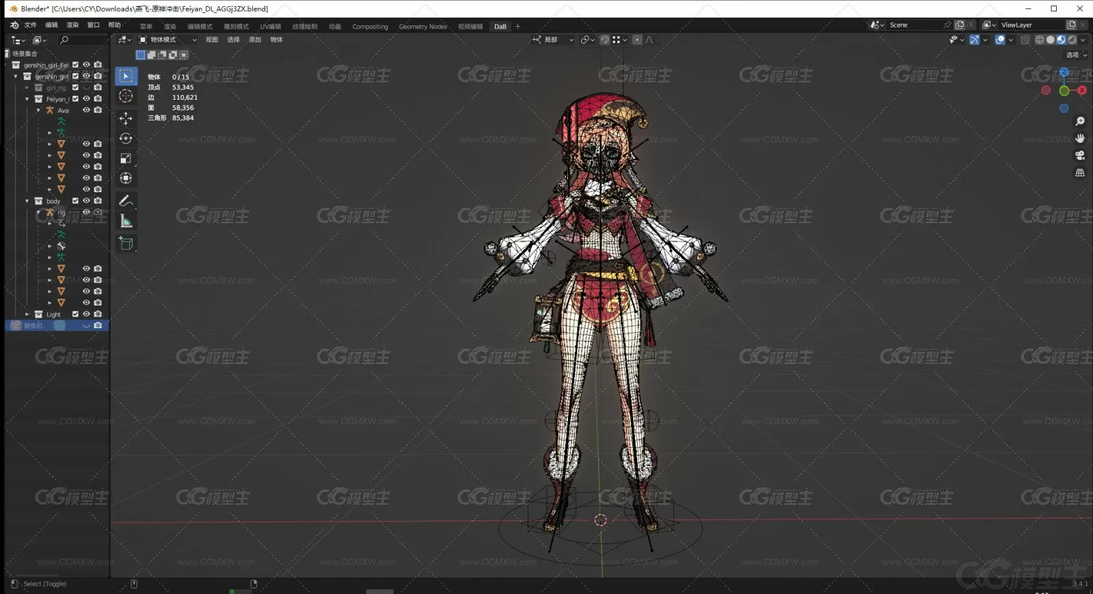Uncheck the genshin_girl_Fei collection checkbox
Viewport: 1093px width, 594px height.
[x=75, y=65]
